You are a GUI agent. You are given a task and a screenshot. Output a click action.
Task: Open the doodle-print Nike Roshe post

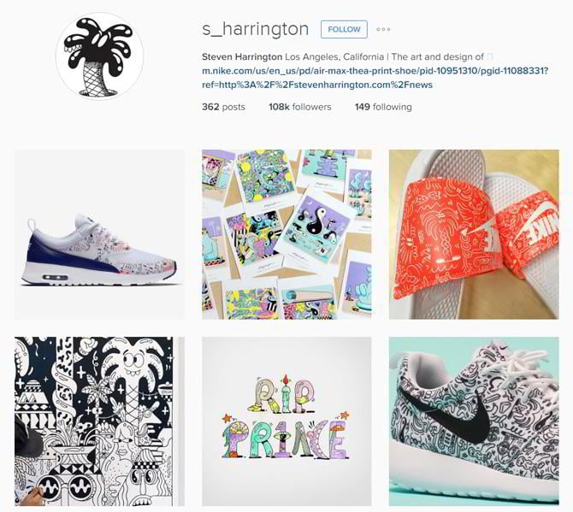tap(474, 421)
